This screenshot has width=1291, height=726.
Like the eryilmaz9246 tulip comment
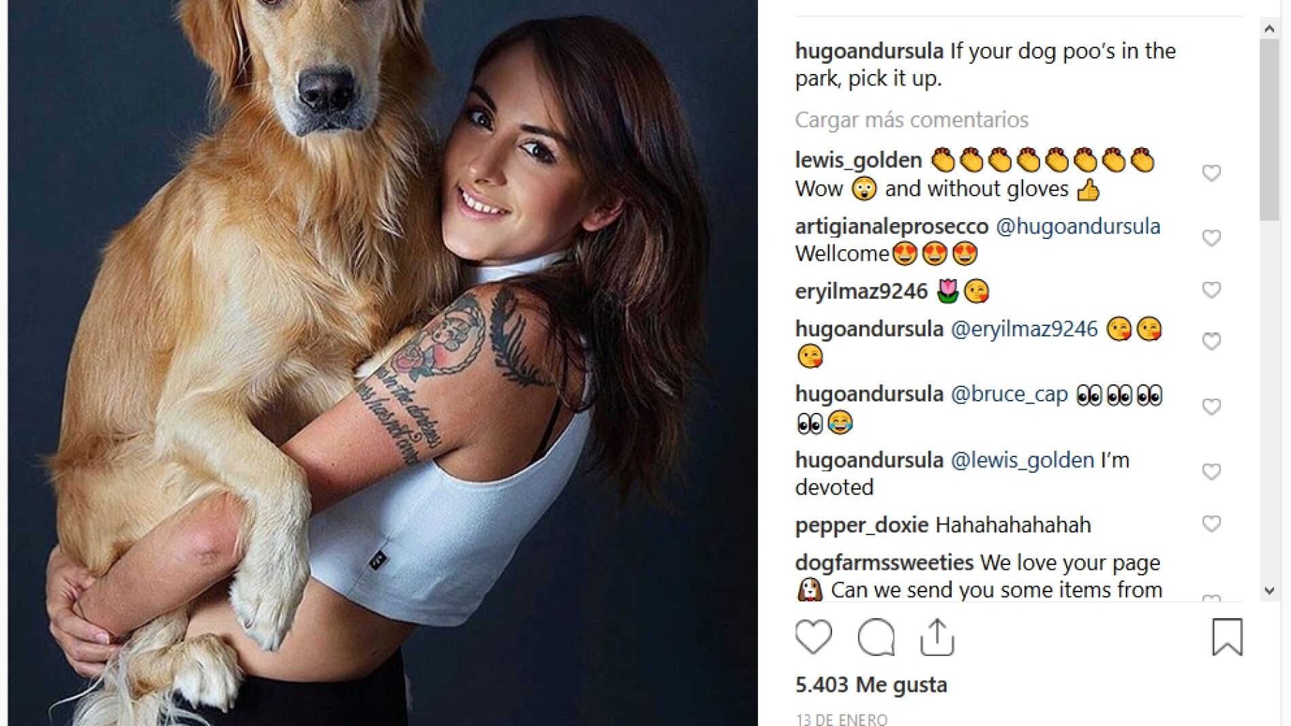[x=1211, y=290]
